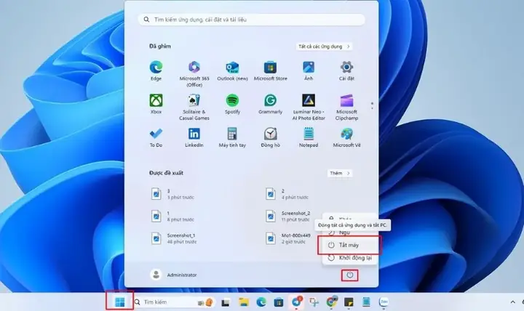Launch Microsoft Clipchamp
This screenshot has height=311, width=524.
click(x=346, y=107)
